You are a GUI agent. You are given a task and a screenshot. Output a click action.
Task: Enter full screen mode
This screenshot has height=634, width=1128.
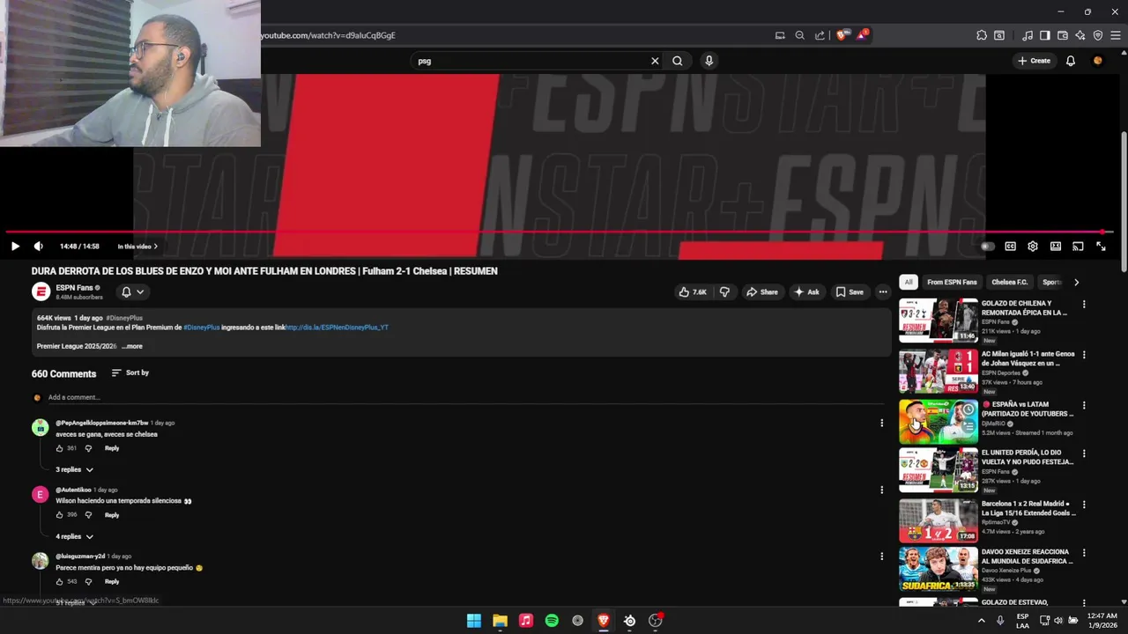tap(1101, 247)
